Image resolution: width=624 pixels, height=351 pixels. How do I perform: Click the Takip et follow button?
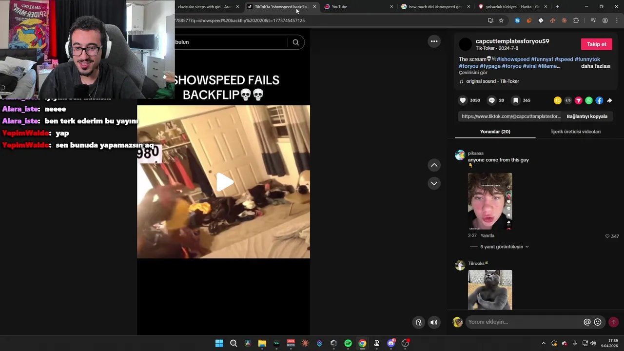[x=596, y=44]
